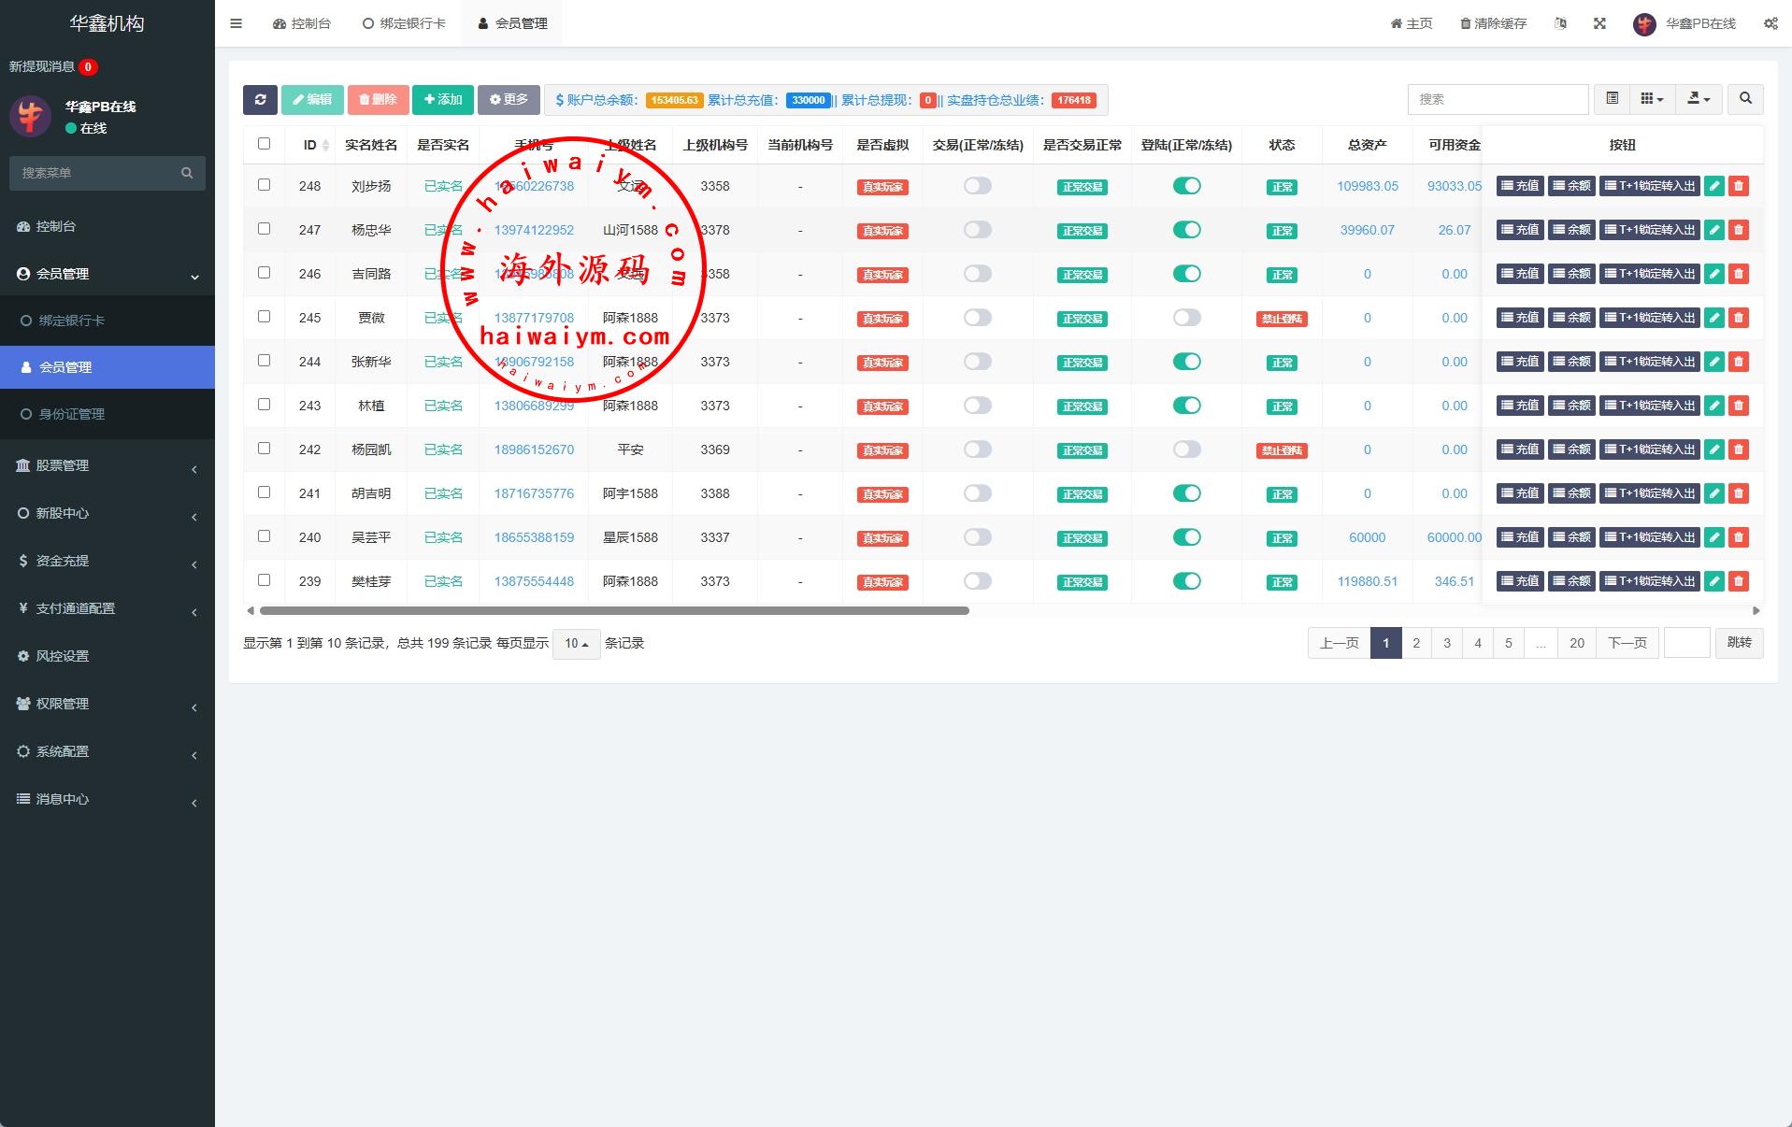Screen dimensions: 1792x1127
Task: Enable trading toggle for member 248
Action: [977, 186]
